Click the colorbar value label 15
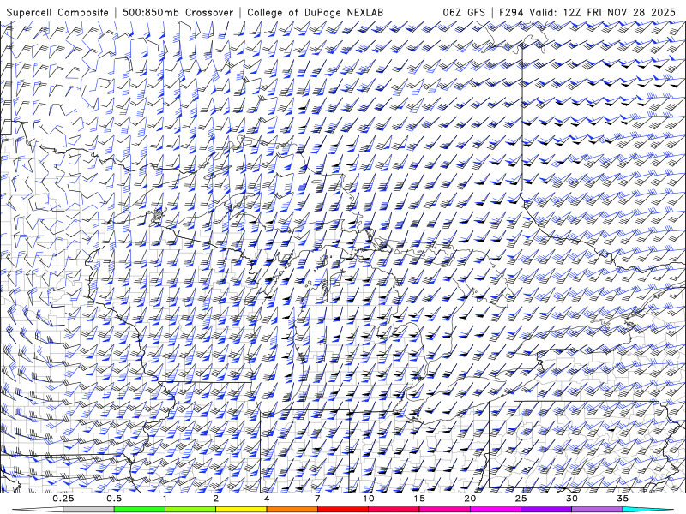 (x=419, y=499)
